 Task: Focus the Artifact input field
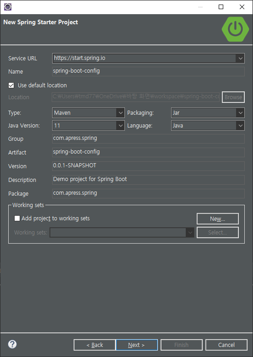click(148, 152)
